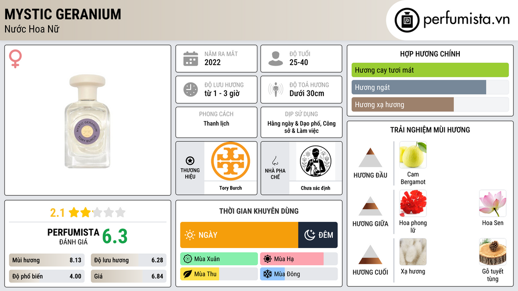Click the Trải nghiệm mùi hương heading

tap(430, 130)
